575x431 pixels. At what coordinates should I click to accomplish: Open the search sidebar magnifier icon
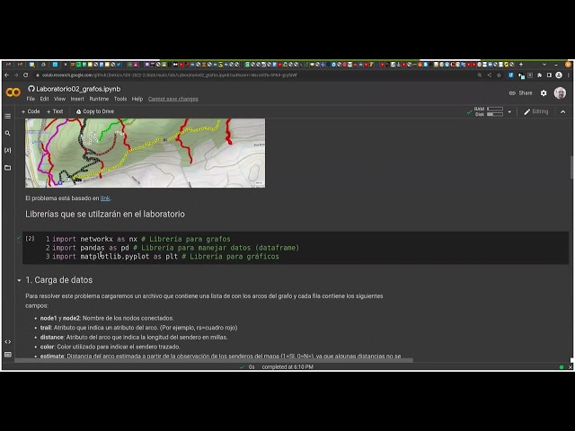click(x=8, y=134)
